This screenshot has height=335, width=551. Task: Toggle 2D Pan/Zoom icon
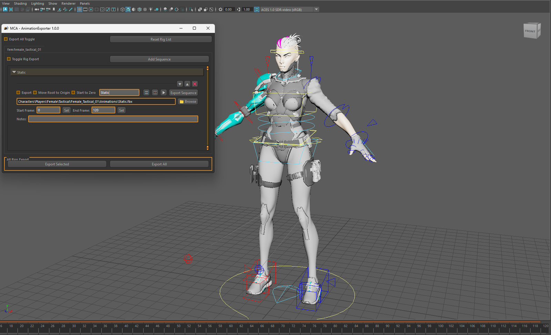pos(65,9)
